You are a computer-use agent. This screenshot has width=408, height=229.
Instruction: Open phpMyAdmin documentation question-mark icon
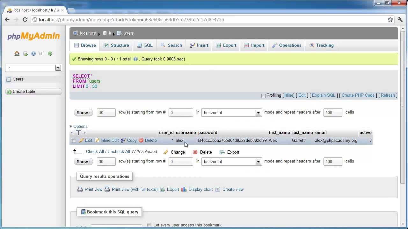[33, 54]
